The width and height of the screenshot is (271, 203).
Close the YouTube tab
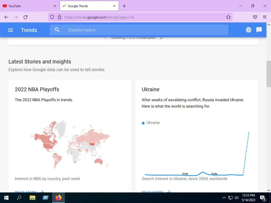[x=55, y=6]
